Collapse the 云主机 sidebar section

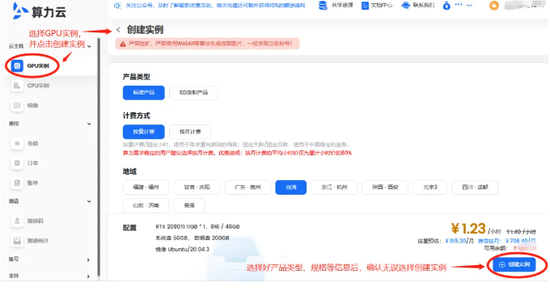coord(89,46)
